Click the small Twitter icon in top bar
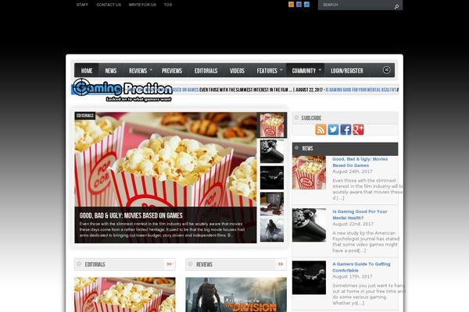This screenshot has height=312, width=469. [306, 5]
